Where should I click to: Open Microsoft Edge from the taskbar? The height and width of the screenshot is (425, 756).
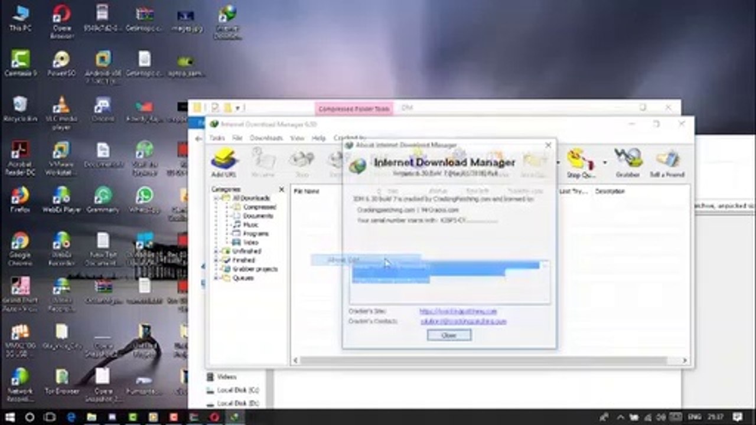coord(71,417)
